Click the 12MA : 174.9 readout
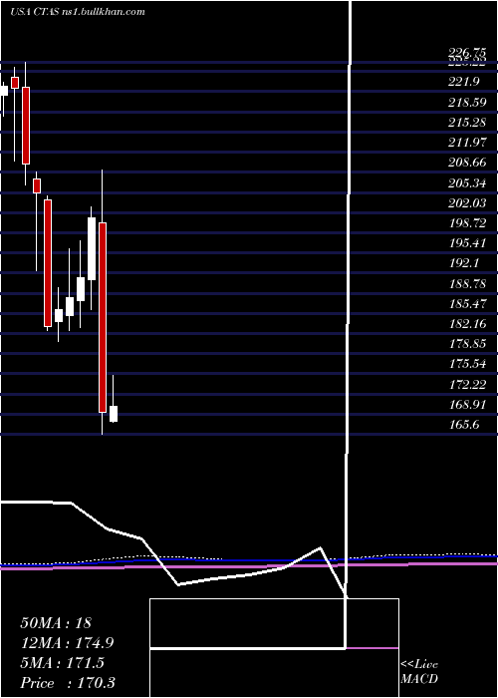 (67, 643)
